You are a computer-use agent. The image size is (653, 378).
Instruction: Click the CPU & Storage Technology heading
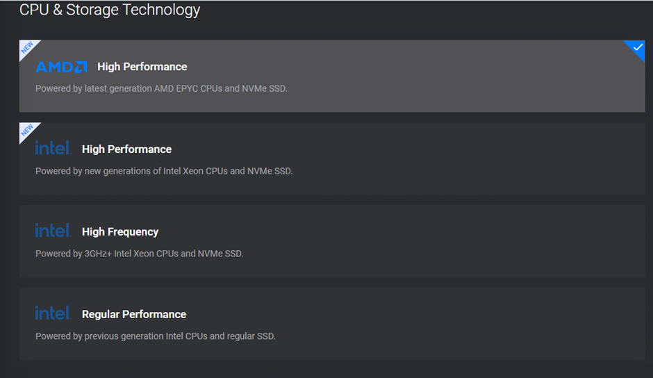click(110, 10)
